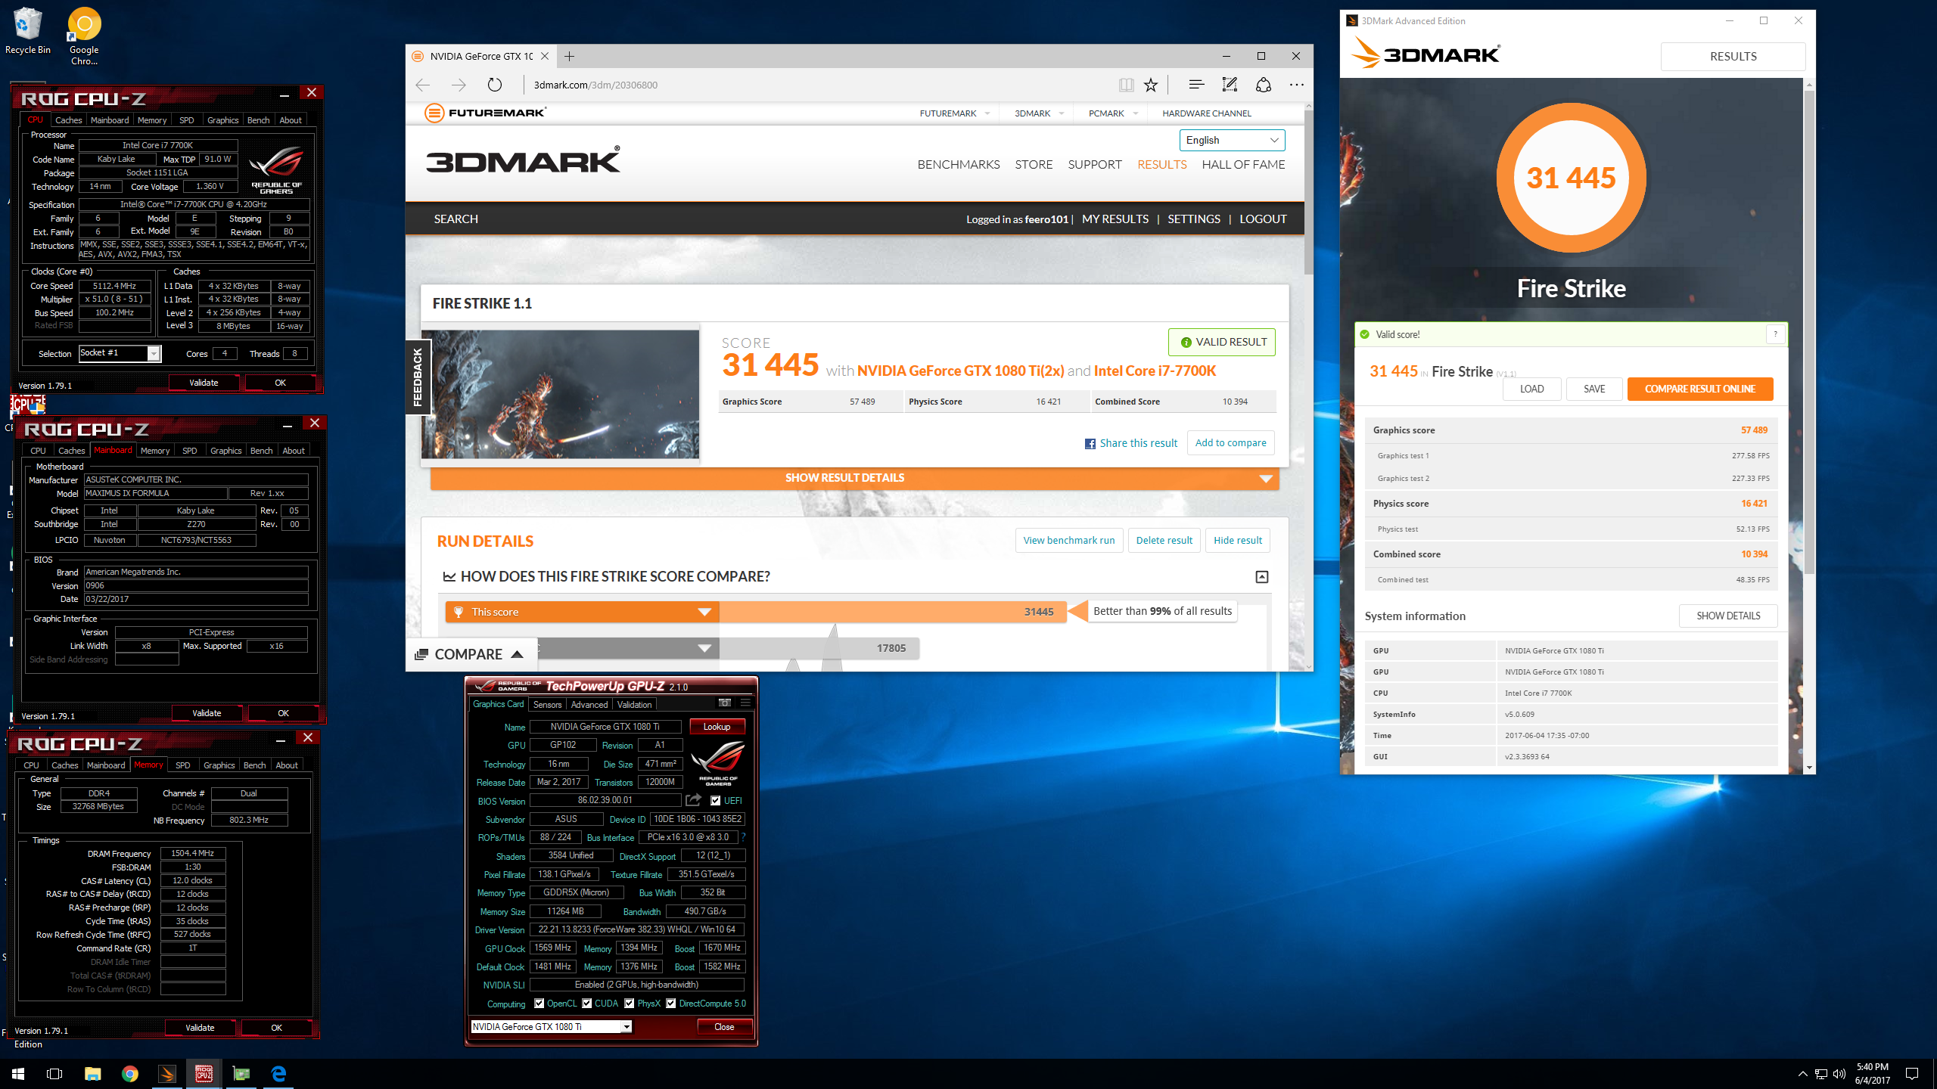This screenshot has width=1937, height=1089.
Task: Click the Facebook icon beside Share this result
Action: click(x=1090, y=444)
